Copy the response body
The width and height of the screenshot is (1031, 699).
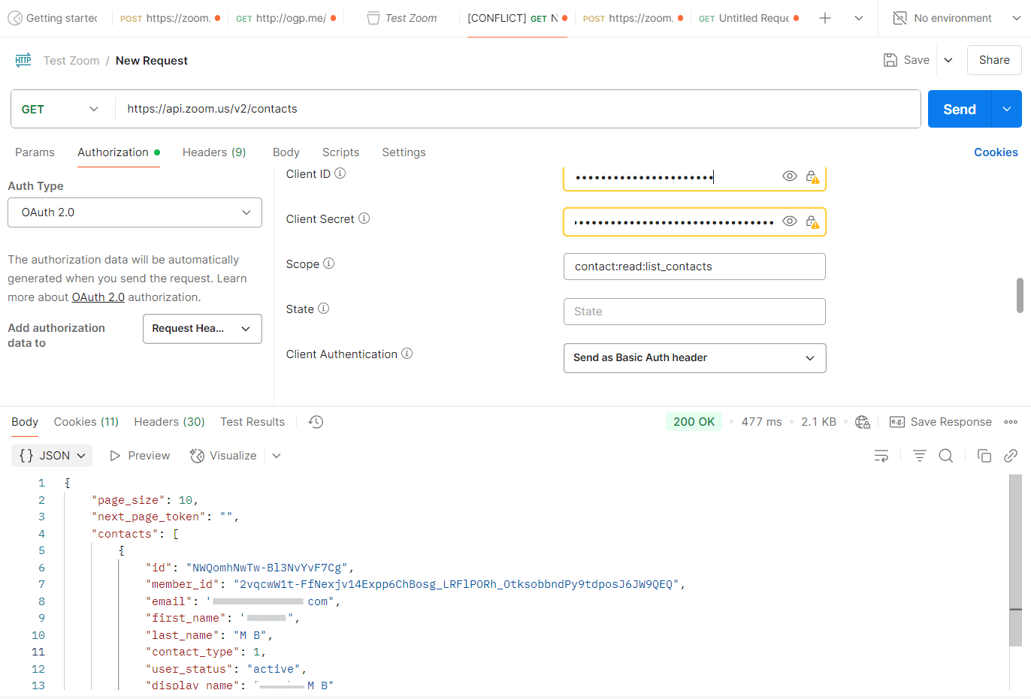coord(984,456)
